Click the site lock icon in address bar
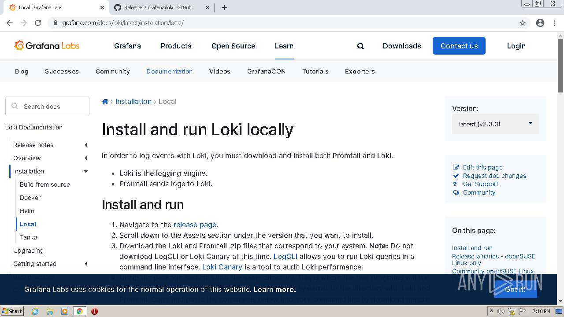Image resolution: width=564 pixels, height=317 pixels. pyautogui.click(x=56, y=23)
